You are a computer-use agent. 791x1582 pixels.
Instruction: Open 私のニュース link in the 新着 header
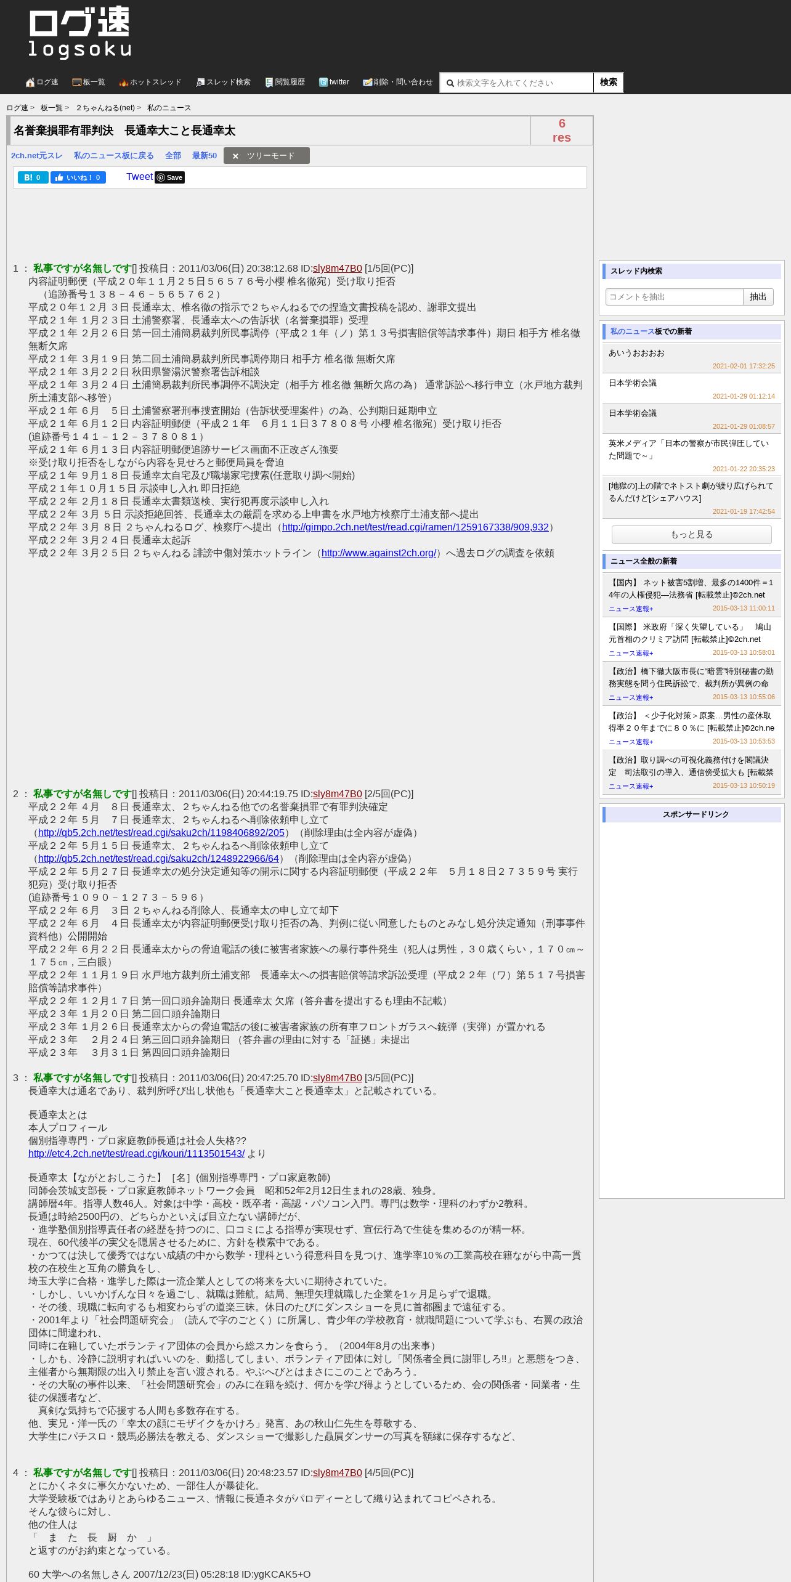click(632, 331)
